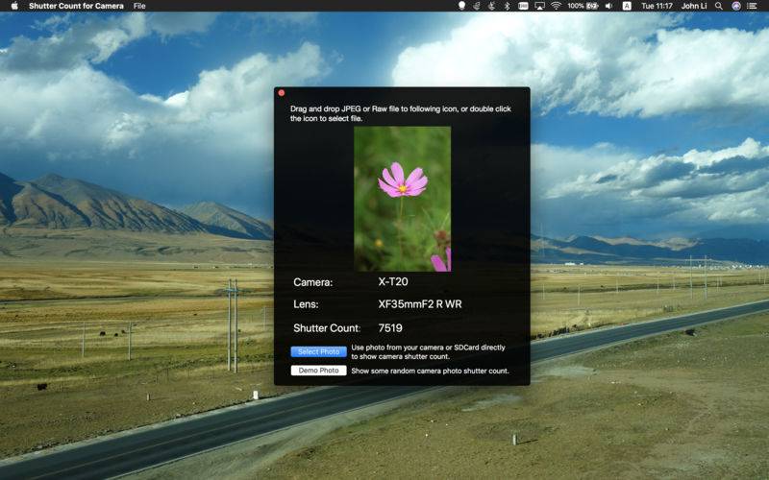Viewport: 769px width, 480px height.
Task: Close the shutter count window
Action: click(x=282, y=92)
